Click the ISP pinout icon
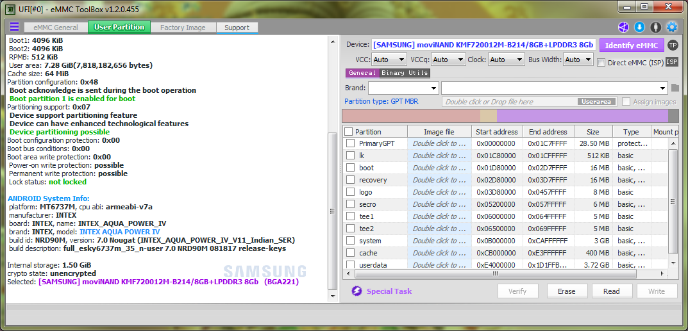This screenshot has width=688, height=331. 672,62
